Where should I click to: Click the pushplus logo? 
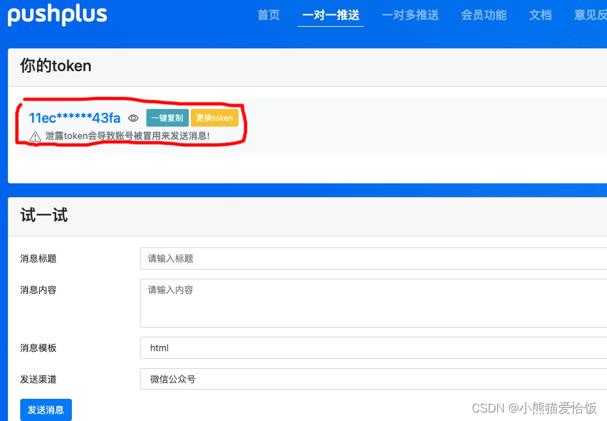point(57,16)
